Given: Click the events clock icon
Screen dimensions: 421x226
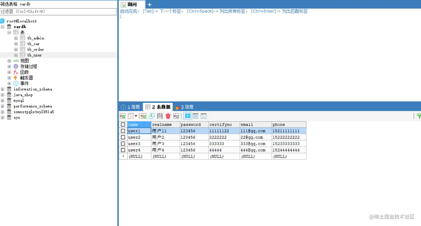Looking at the screenshot, I should pos(16,83).
